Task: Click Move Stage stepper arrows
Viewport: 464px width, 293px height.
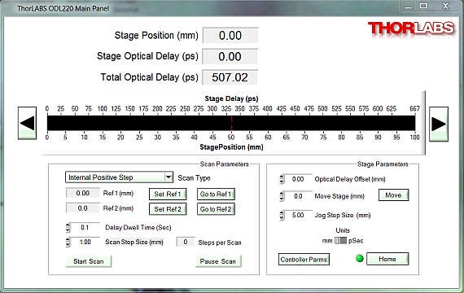Action: 282,196
